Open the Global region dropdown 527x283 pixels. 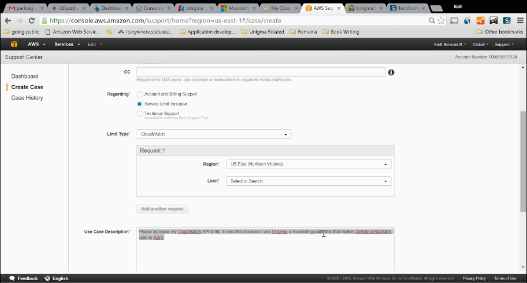480,44
